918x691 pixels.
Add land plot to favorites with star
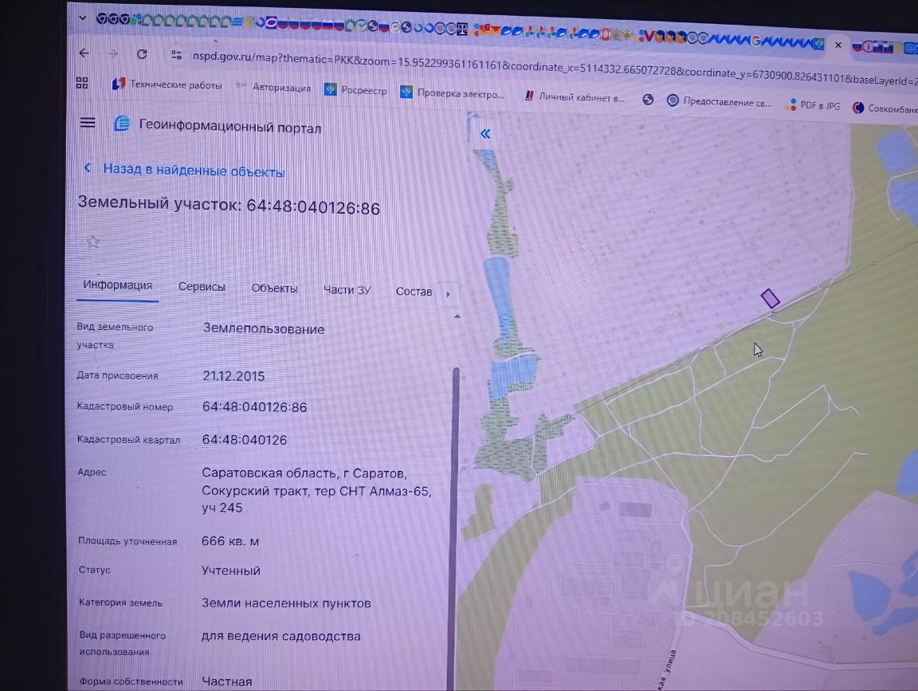[x=93, y=241]
